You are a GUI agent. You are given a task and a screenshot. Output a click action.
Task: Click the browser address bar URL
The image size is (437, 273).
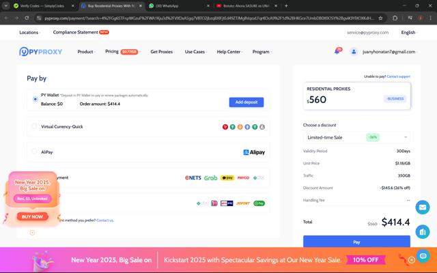pyautogui.click(x=209, y=18)
